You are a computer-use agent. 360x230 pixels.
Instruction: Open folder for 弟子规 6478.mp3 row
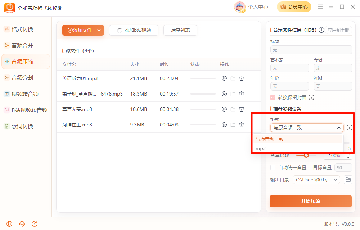233,94
